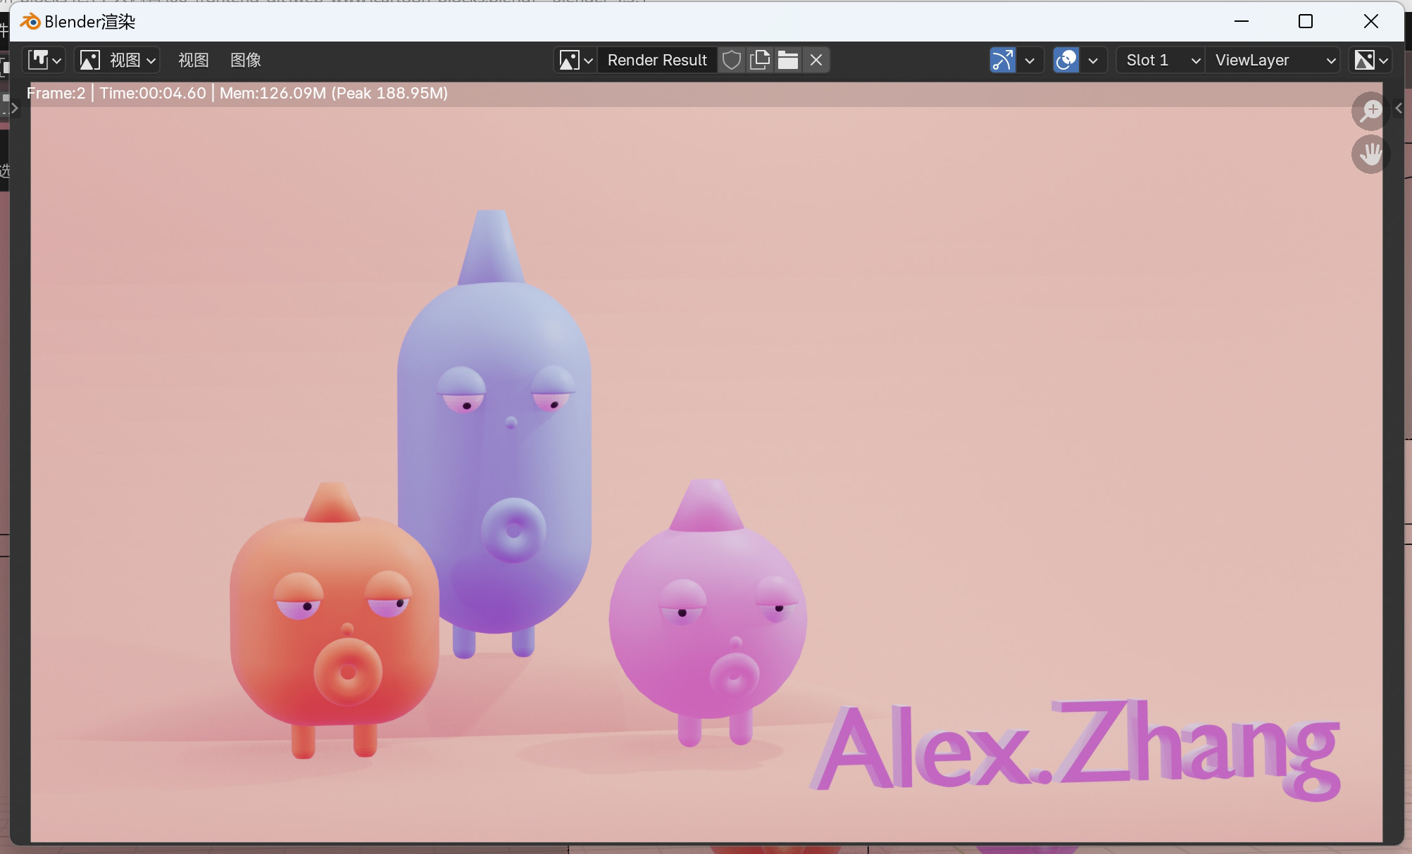
Task: Click the open image folder icon
Action: pos(788,61)
